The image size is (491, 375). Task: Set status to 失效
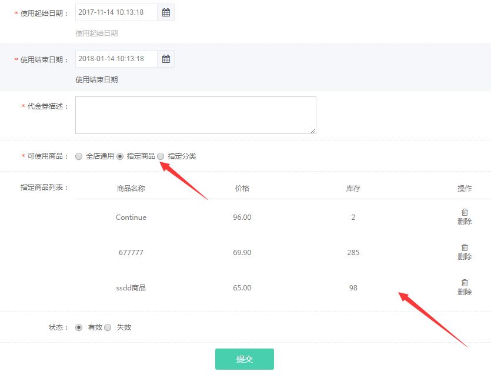(x=108, y=327)
